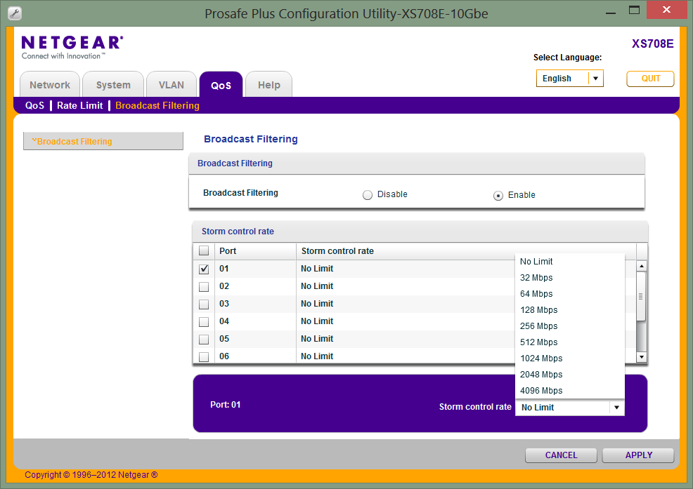The image size is (693, 489).
Task: Click the port number 02 cell
Action: pos(224,286)
